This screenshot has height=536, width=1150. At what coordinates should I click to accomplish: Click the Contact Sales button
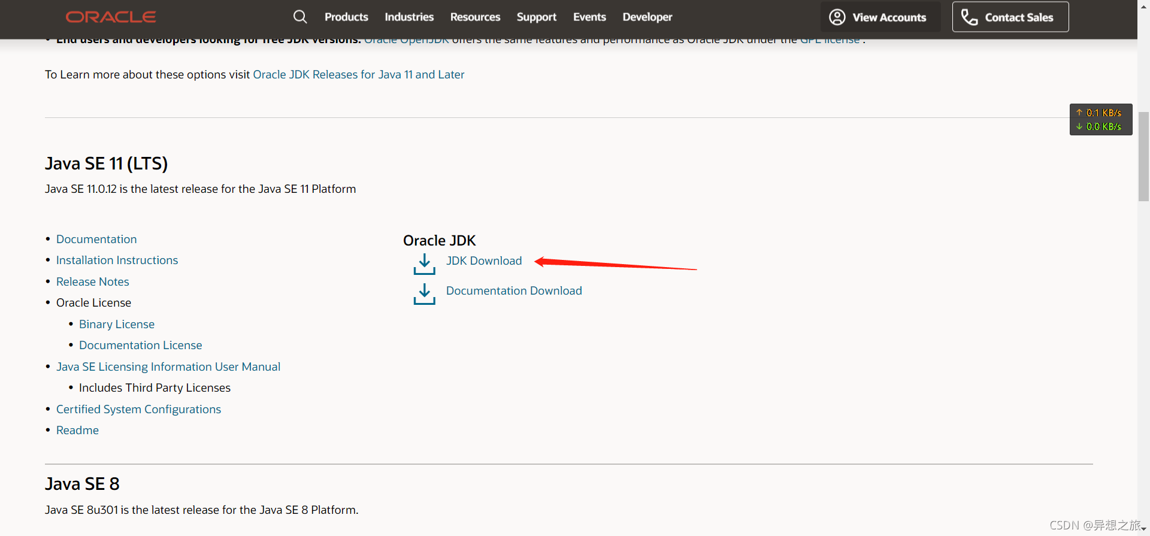(1010, 17)
